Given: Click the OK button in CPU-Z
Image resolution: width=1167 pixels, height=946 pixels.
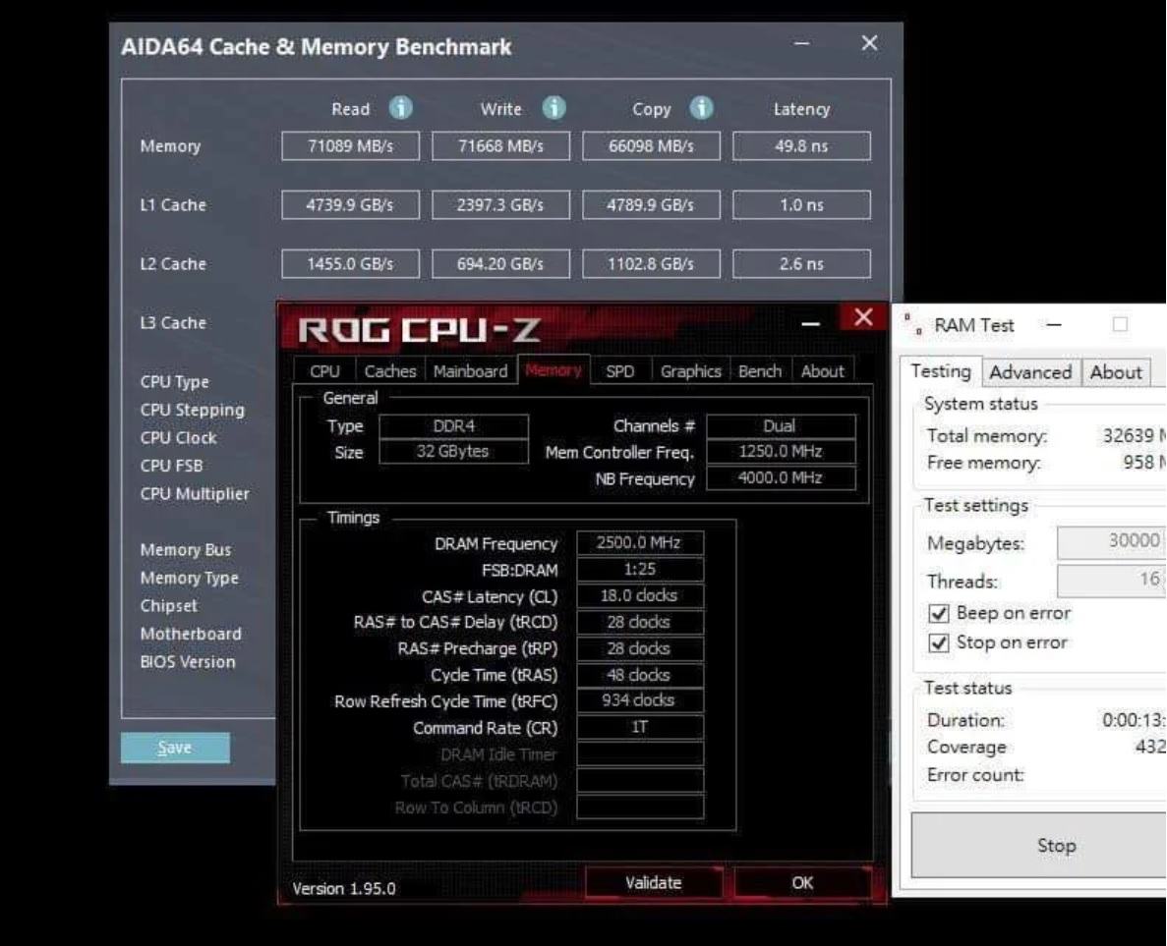Looking at the screenshot, I should (802, 883).
